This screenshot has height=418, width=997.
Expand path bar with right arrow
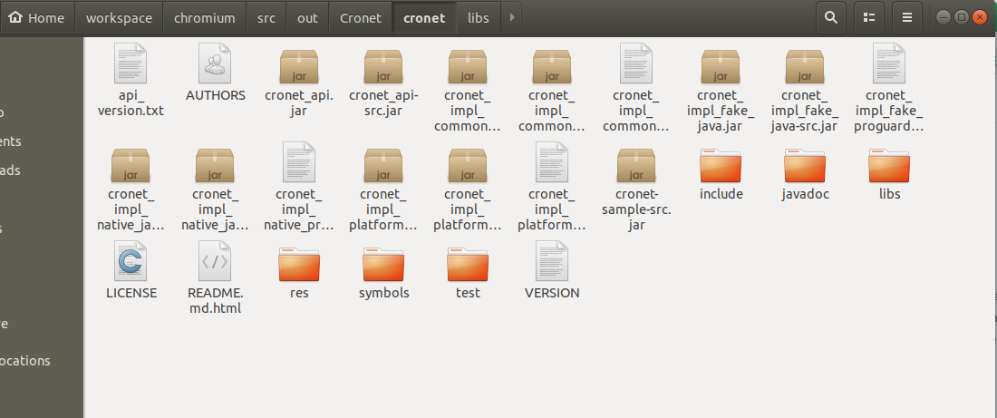(x=512, y=18)
